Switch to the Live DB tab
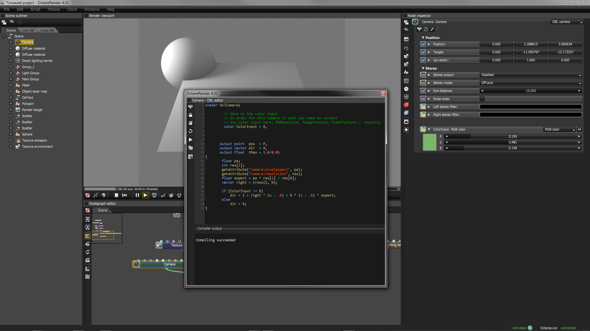Screen dimensions: 590x331 (28, 30)
